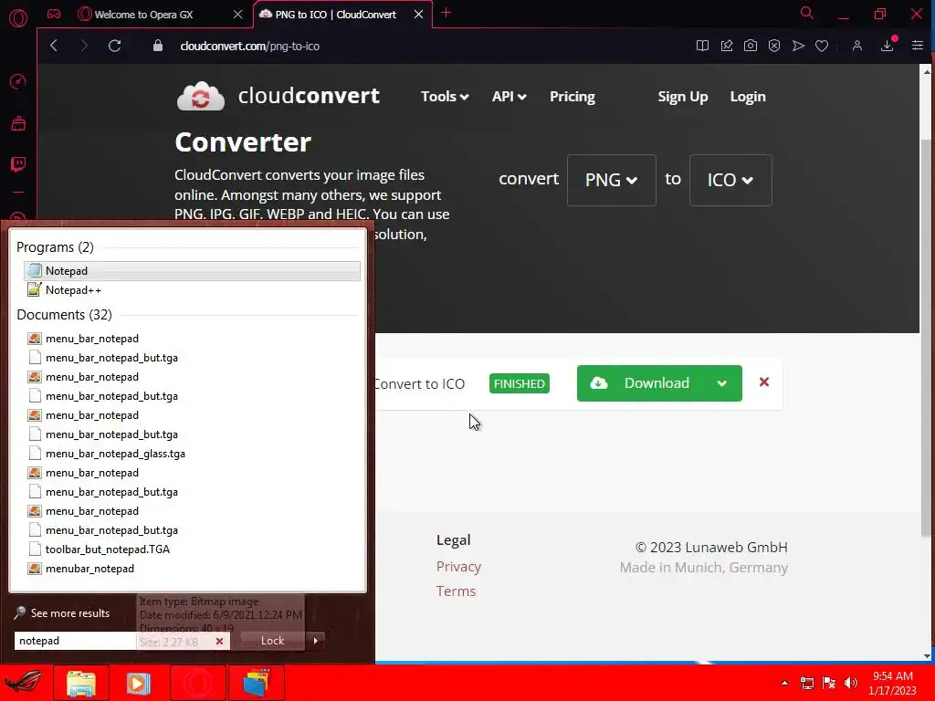Open the media player taskbar icon
The height and width of the screenshot is (701, 935).
click(x=139, y=683)
